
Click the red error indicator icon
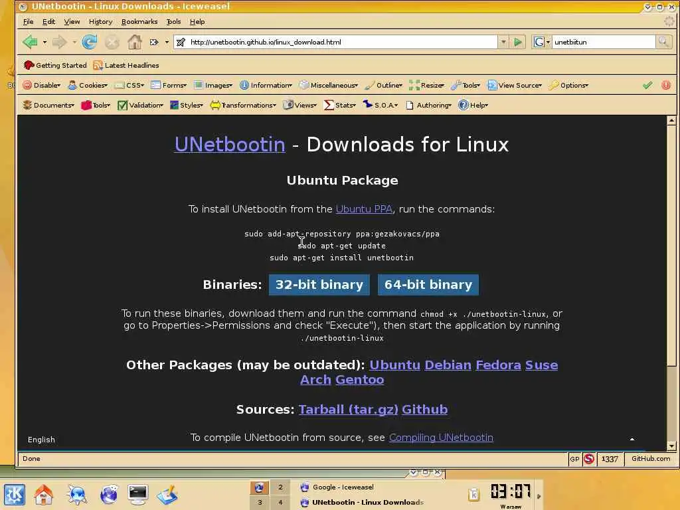[x=666, y=86]
